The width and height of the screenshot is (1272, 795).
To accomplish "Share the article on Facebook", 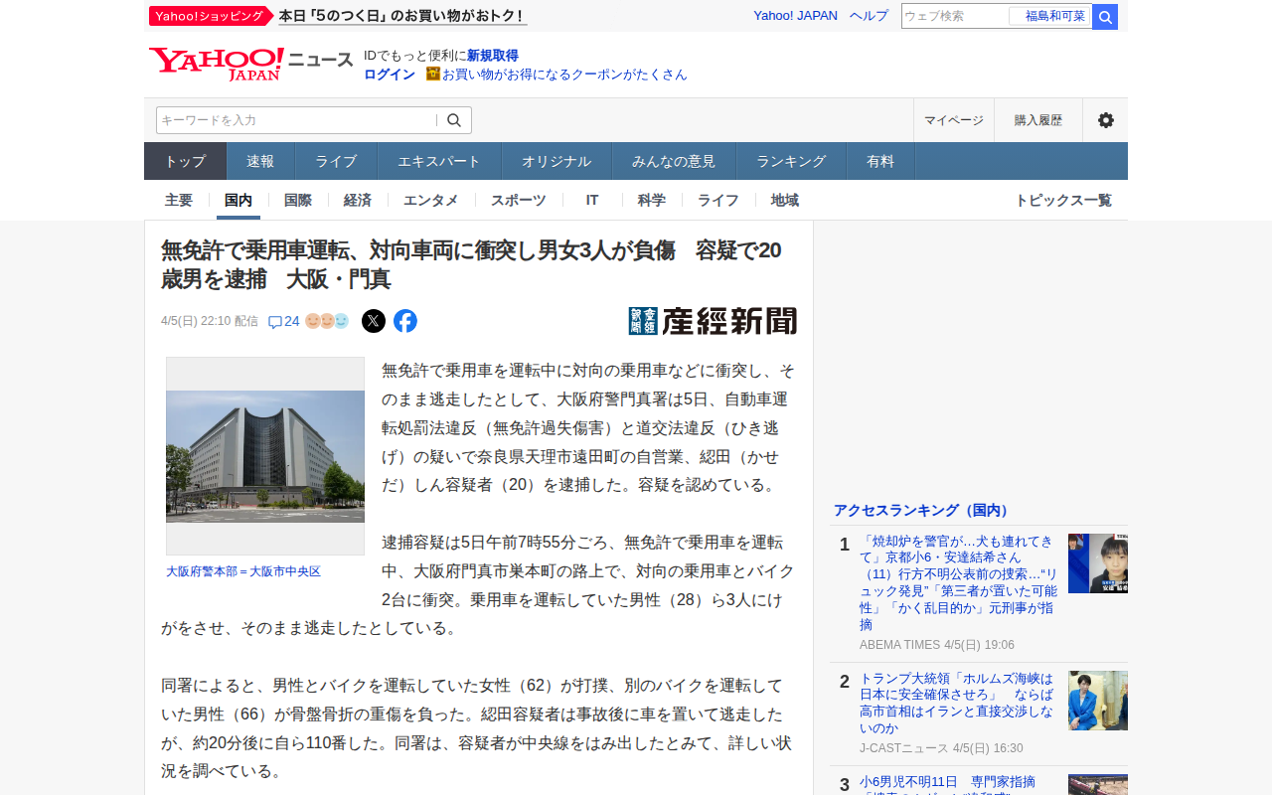I will (x=405, y=321).
